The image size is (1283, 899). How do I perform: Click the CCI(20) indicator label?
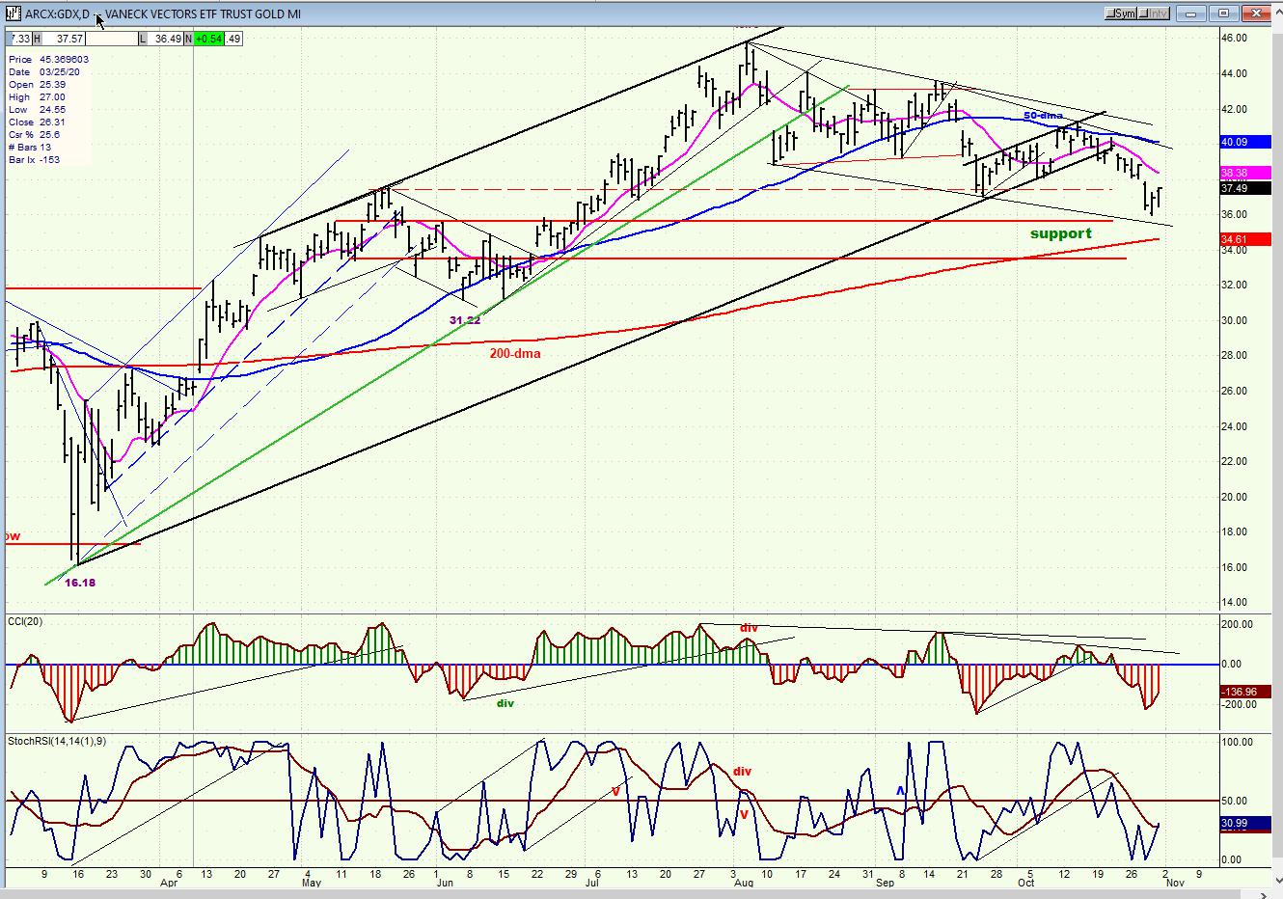[26, 621]
